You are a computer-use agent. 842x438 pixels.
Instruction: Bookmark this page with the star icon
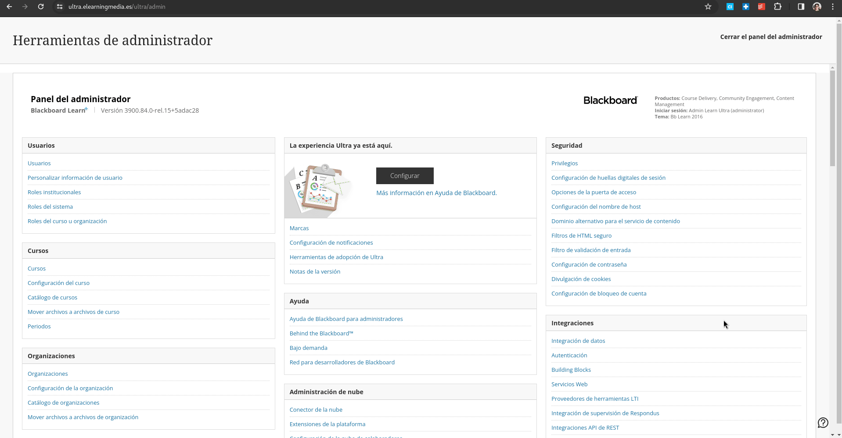click(x=708, y=7)
